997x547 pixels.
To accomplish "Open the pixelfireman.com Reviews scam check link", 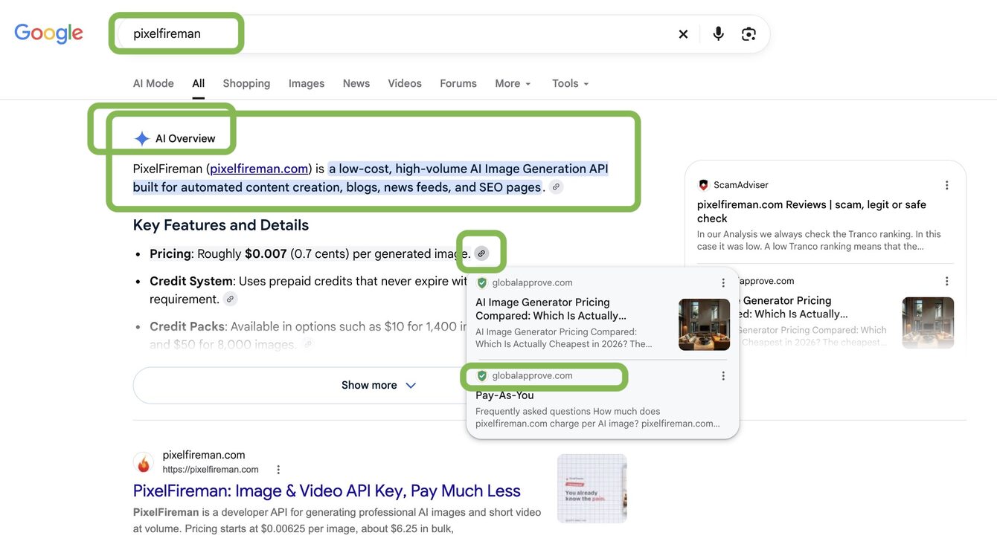I will pos(812,211).
